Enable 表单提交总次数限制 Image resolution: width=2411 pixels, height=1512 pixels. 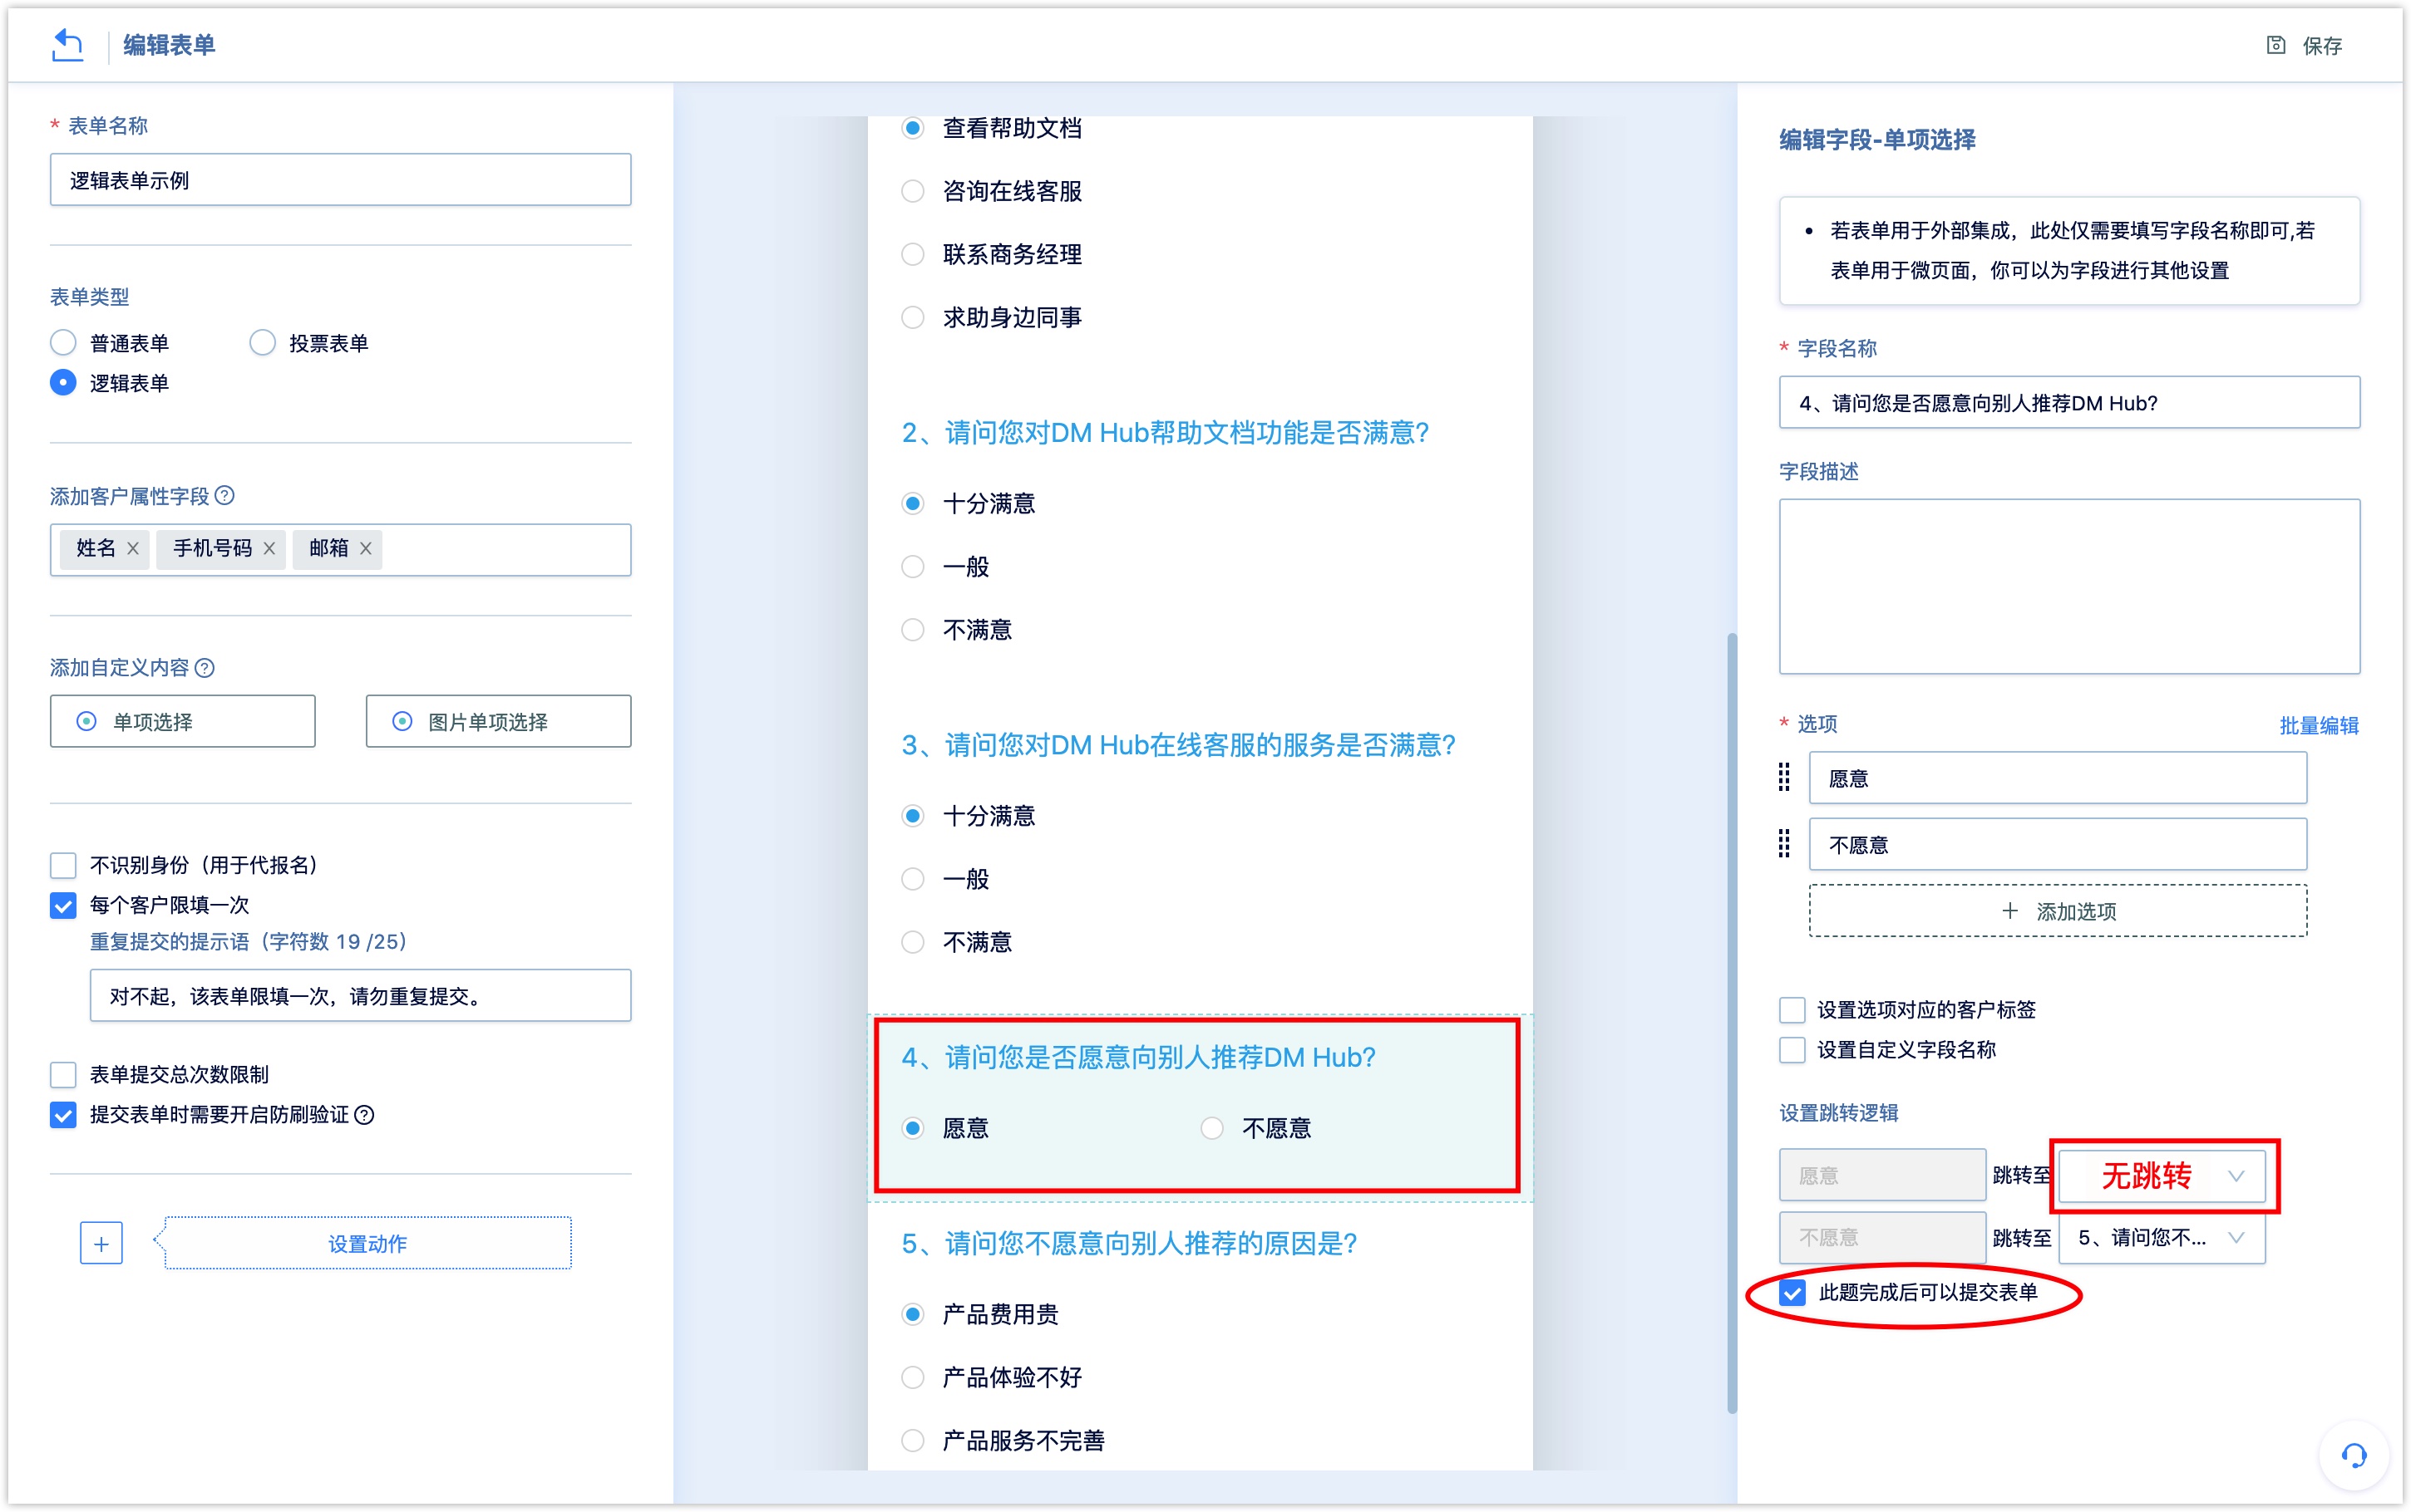63,1074
